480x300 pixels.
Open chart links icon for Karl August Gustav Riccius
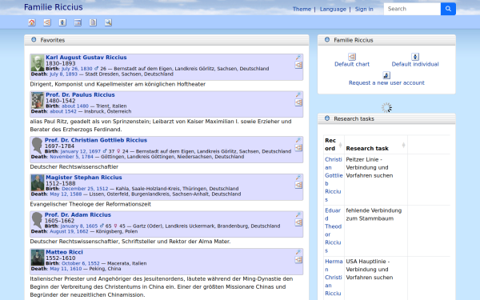pos(298,65)
